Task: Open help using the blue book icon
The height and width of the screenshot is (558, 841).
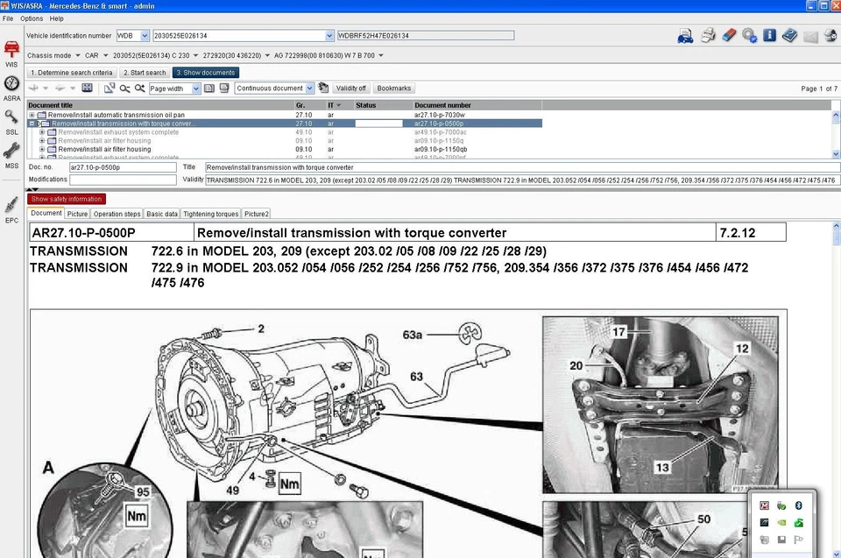Action: [x=791, y=35]
